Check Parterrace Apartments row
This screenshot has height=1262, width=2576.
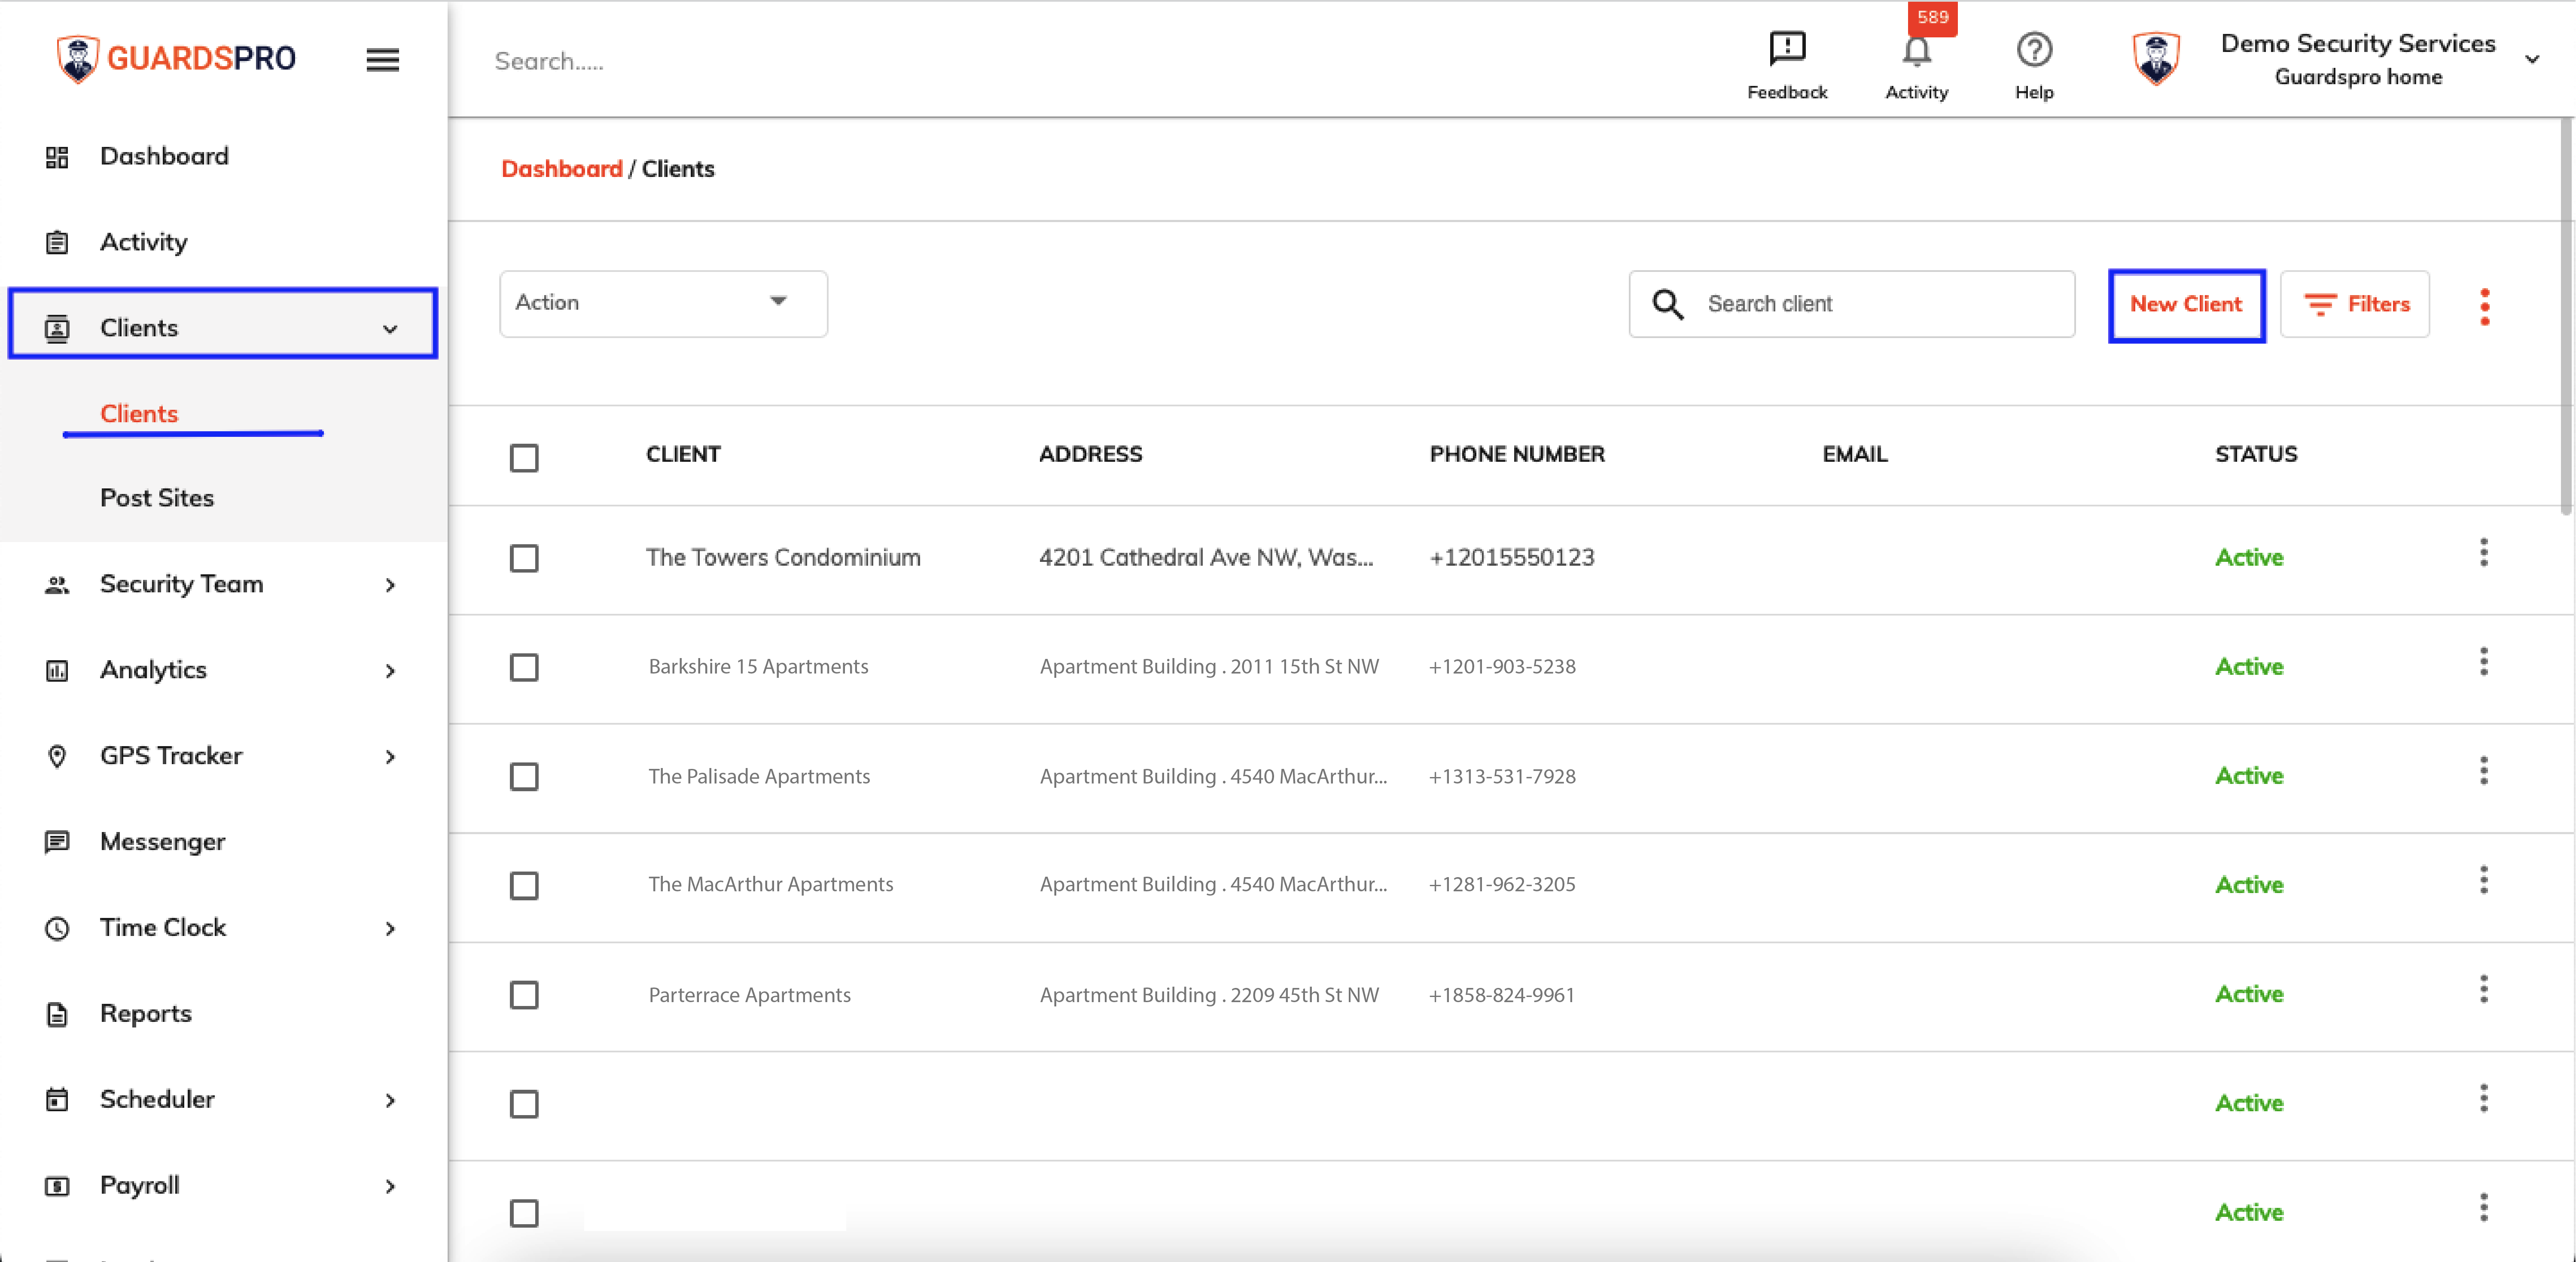click(x=524, y=995)
